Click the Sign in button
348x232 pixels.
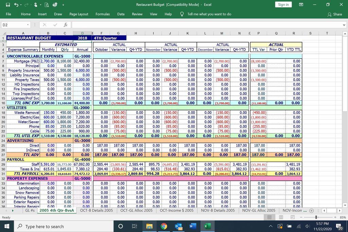click(x=283, y=4)
